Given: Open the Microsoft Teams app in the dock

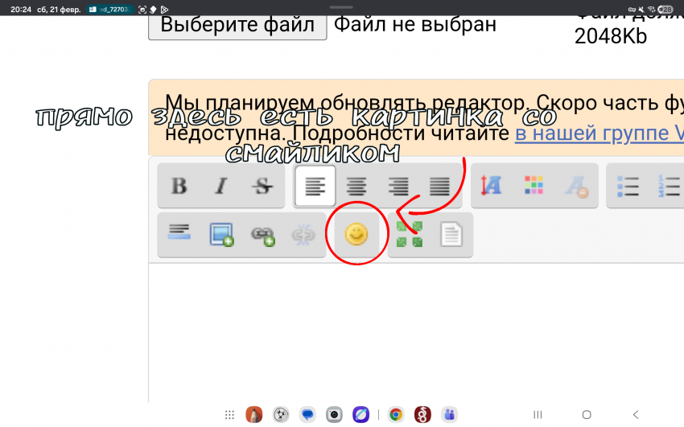Looking at the screenshot, I should (x=449, y=414).
